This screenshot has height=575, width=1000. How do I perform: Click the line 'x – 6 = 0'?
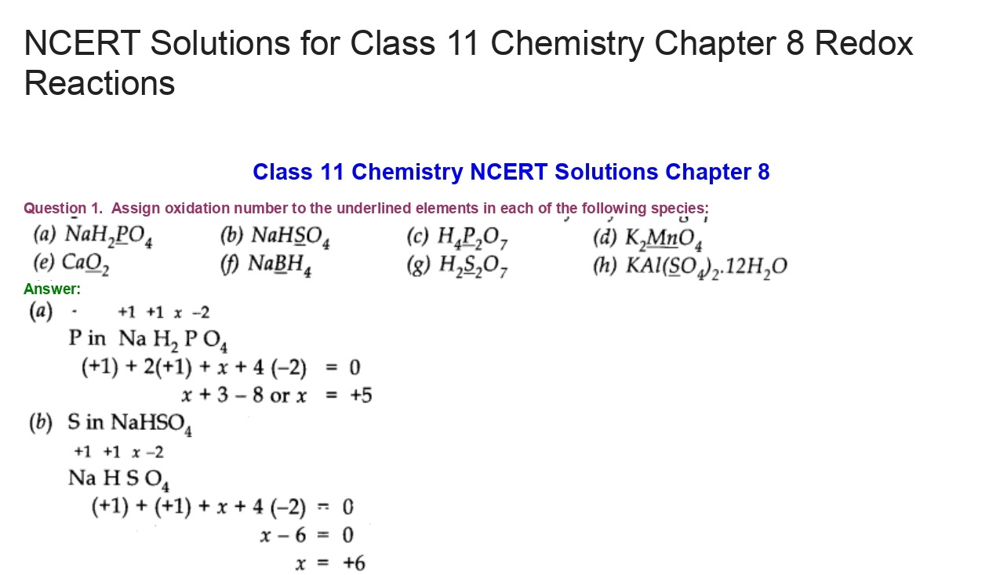pyautogui.click(x=307, y=535)
